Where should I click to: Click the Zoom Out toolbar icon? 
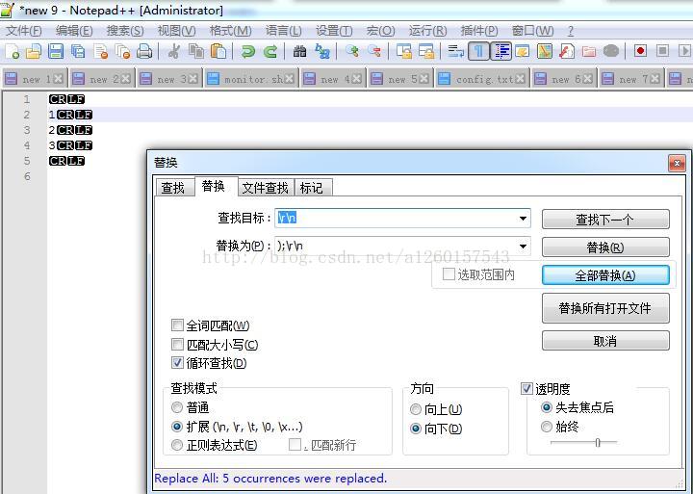pos(373,51)
